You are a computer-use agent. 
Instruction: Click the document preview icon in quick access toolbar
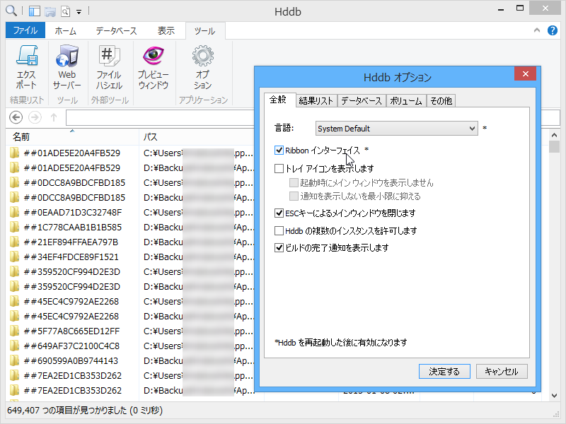click(x=65, y=11)
